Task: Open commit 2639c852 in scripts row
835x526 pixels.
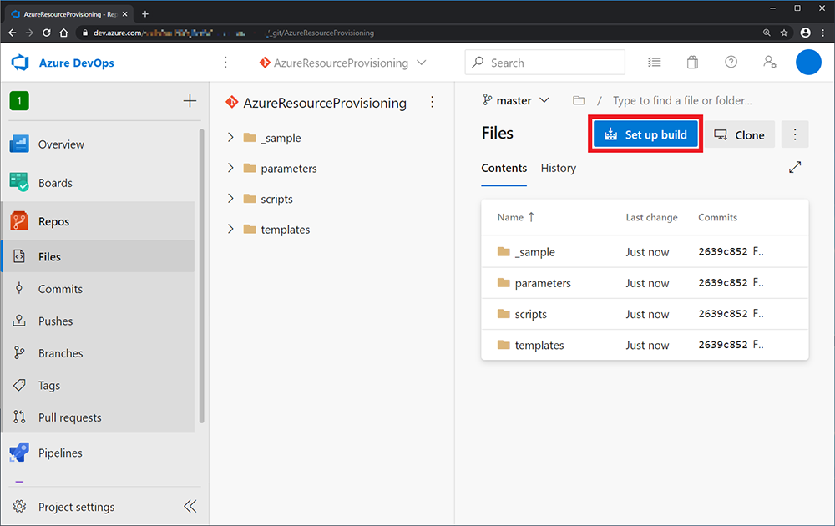Action: (x=722, y=314)
